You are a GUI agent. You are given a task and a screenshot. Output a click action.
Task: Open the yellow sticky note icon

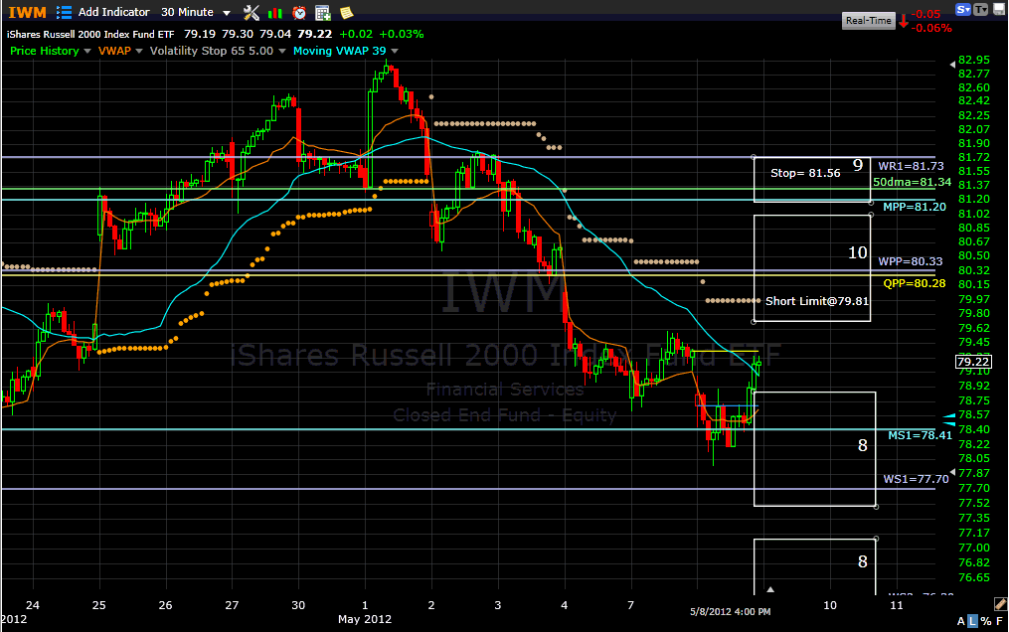point(346,12)
